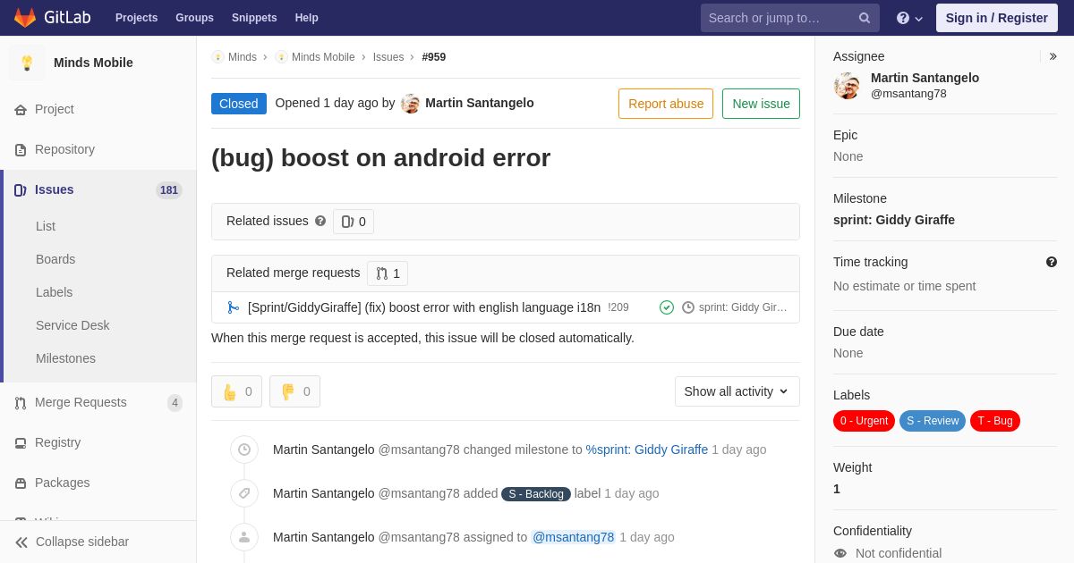1074x563 pixels.
Task: Click the time tracking help icon
Action: pyautogui.click(x=1052, y=262)
